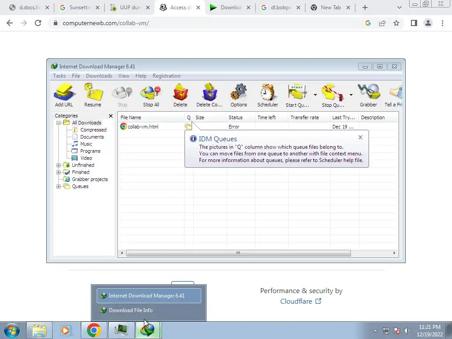Image resolution: width=452 pixels, height=339 pixels.
Task: Click the Windows Start orb
Action: [12, 330]
